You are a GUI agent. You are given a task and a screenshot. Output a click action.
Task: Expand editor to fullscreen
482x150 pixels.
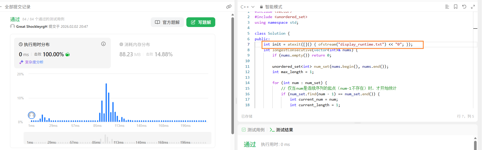point(473,7)
